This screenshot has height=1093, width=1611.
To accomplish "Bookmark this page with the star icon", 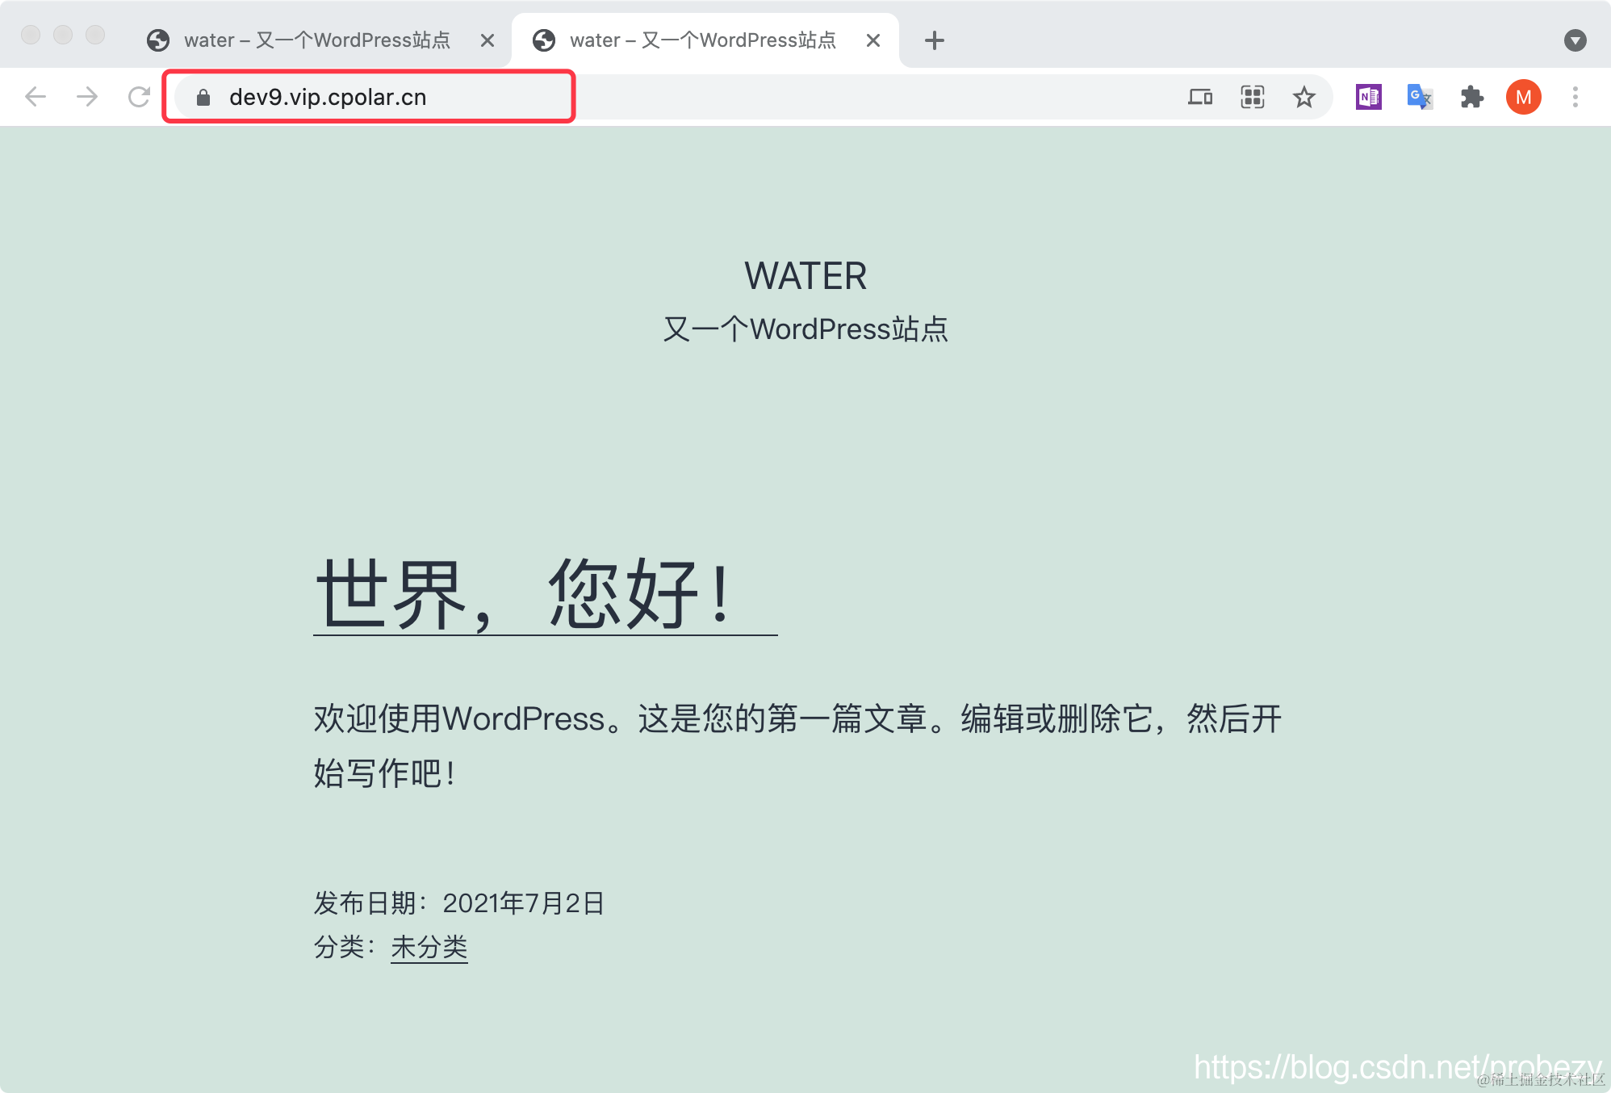I will 1303,97.
